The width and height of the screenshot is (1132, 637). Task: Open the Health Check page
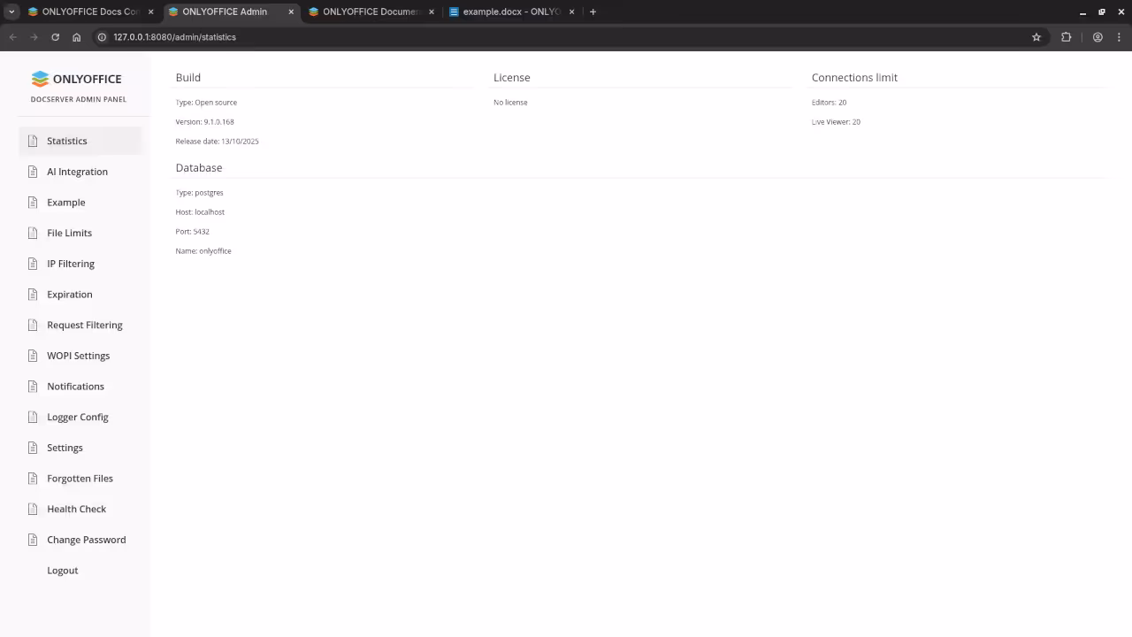[x=76, y=509]
